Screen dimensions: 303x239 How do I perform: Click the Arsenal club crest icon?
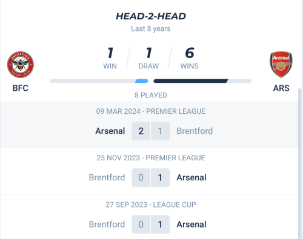(x=281, y=64)
